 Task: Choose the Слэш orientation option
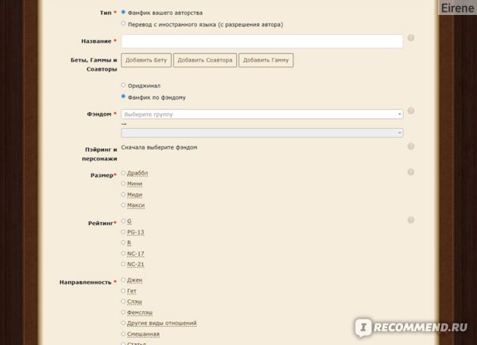click(x=123, y=301)
